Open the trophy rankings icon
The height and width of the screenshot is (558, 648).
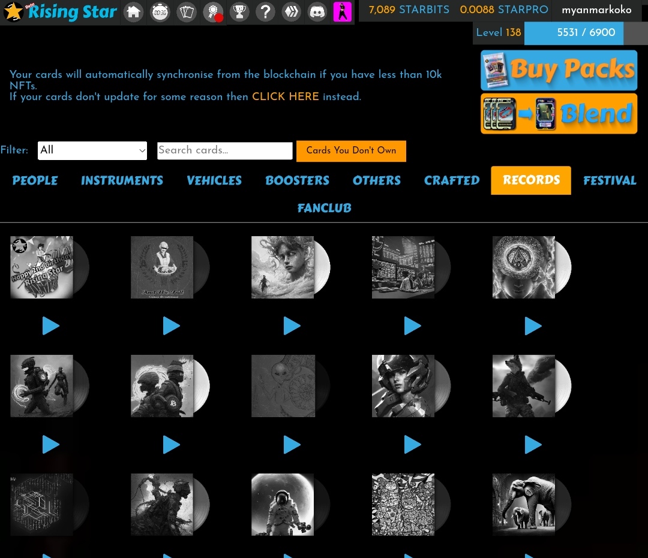click(239, 12)
